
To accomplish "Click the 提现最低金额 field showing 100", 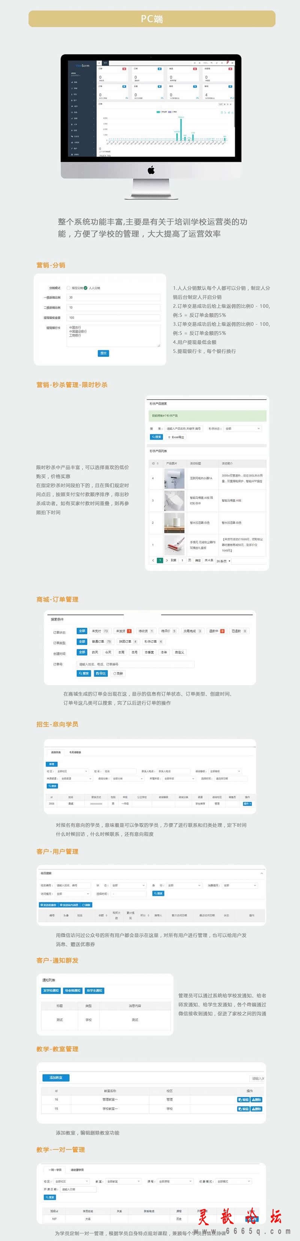I will coord(113,317).
